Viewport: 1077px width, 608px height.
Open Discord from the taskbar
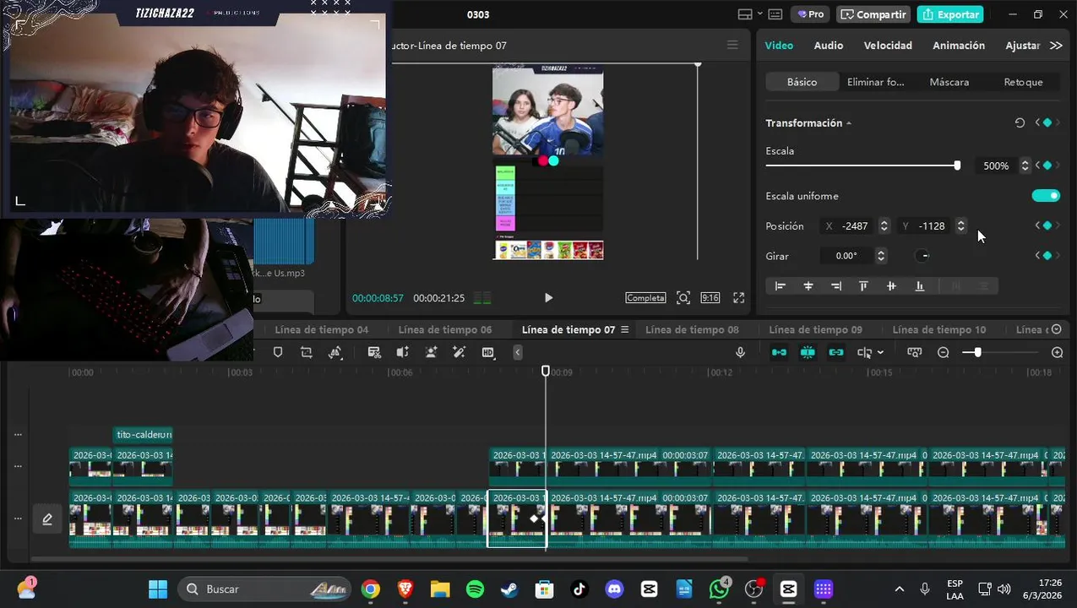tap(614, 589)
